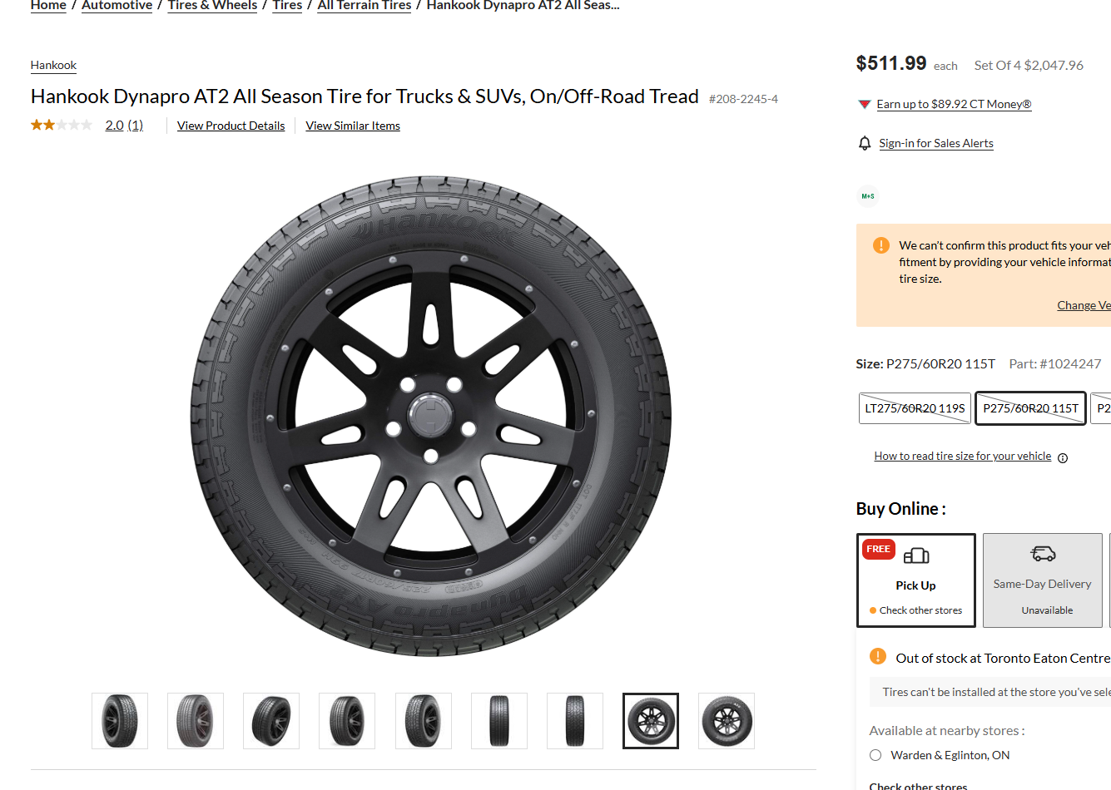
Task: Click the two-star rating display
Action: tap(61, 124)
